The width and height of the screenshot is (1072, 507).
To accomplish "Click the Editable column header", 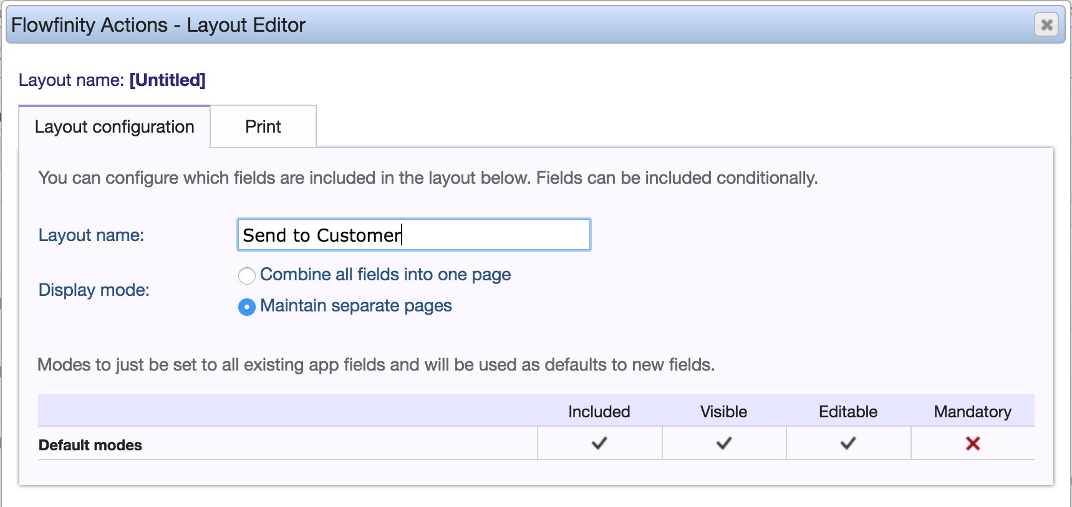I will (x=847, y=412).
